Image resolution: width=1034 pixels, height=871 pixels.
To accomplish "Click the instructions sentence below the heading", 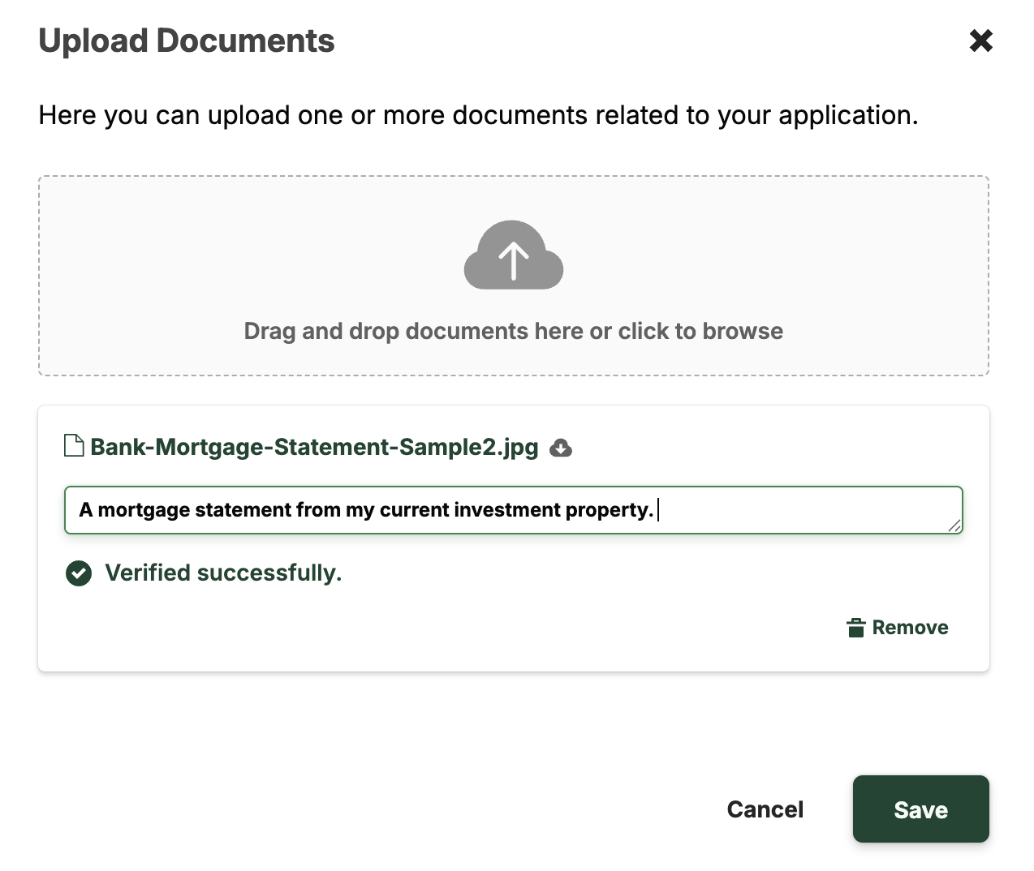I will pos(478,115).
